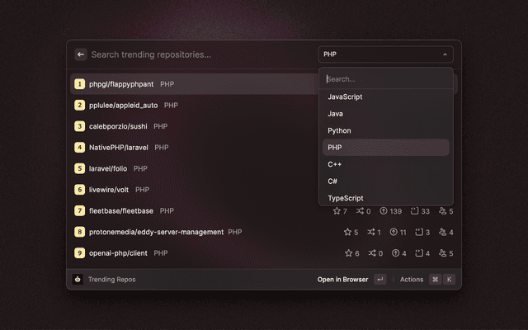The image size is (528, 330).
Task: Click fork icon on protonemedia/eddy-server-management row
Action: pyautogui.click(x=370, y=232)
